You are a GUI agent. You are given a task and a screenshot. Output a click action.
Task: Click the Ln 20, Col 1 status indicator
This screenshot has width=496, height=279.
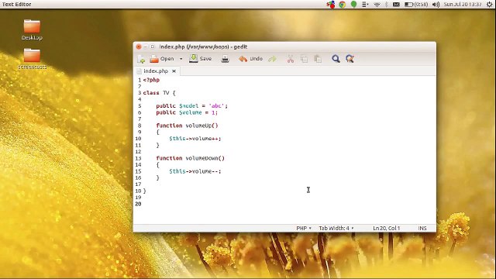386,228
